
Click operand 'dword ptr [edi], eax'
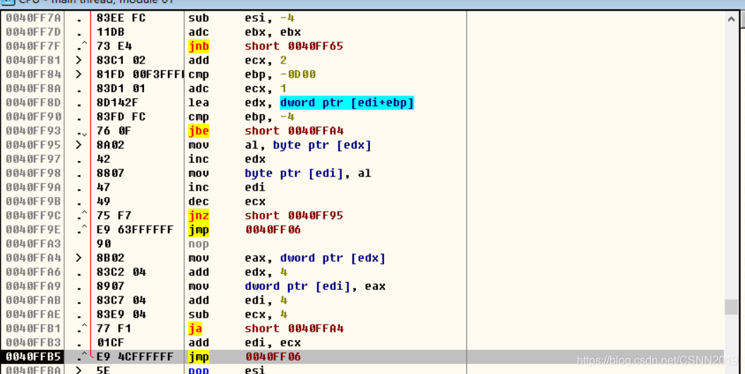click(315, 286)
